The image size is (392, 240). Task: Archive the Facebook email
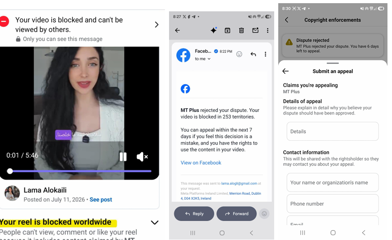tap(227, 30)
